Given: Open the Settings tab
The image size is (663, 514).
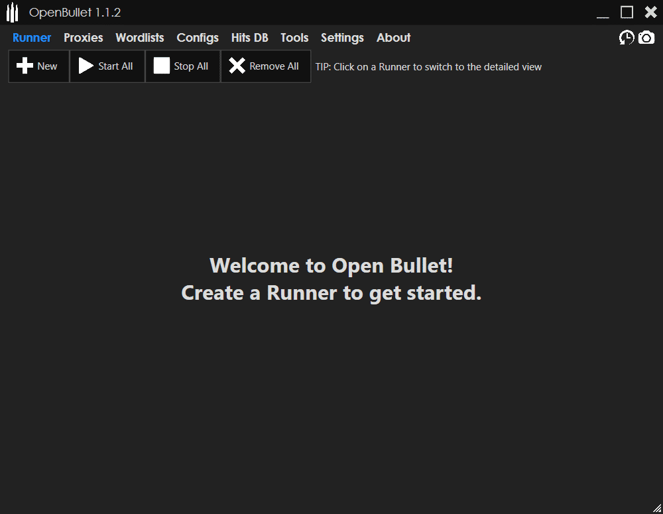Looking at the screenshot, I should (342, 38).
